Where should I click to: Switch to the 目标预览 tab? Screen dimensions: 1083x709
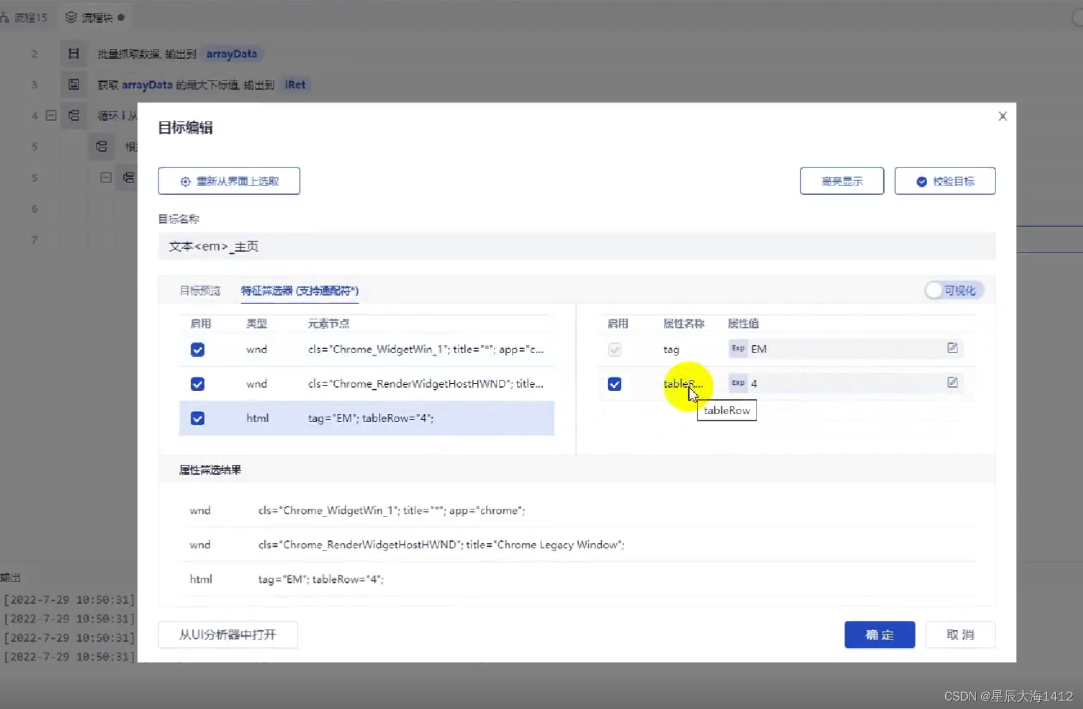point(200,290)
